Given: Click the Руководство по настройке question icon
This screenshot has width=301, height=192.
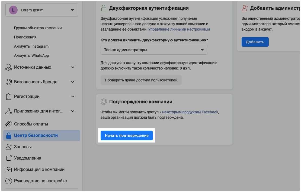Looking at the screenshot, I should [9, 181].
